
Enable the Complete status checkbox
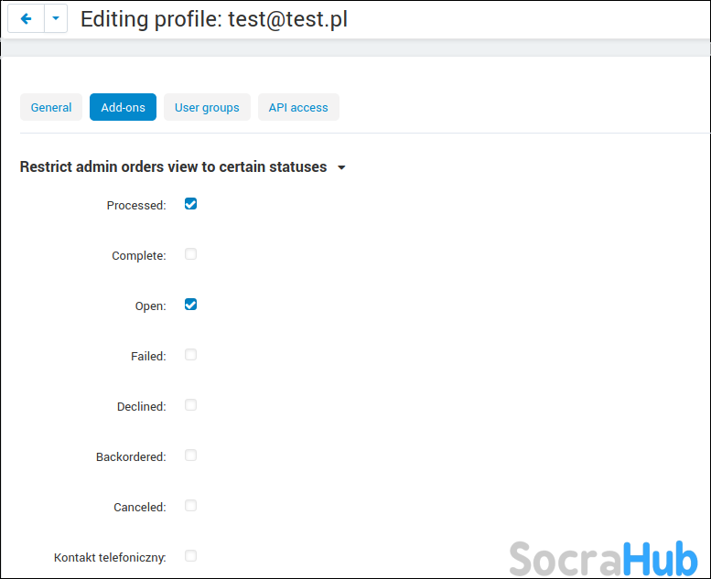pos(190,254)
